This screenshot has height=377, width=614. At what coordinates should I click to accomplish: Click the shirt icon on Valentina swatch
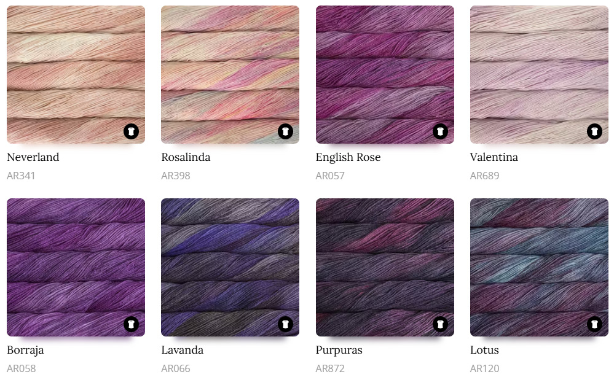point(594,131)
